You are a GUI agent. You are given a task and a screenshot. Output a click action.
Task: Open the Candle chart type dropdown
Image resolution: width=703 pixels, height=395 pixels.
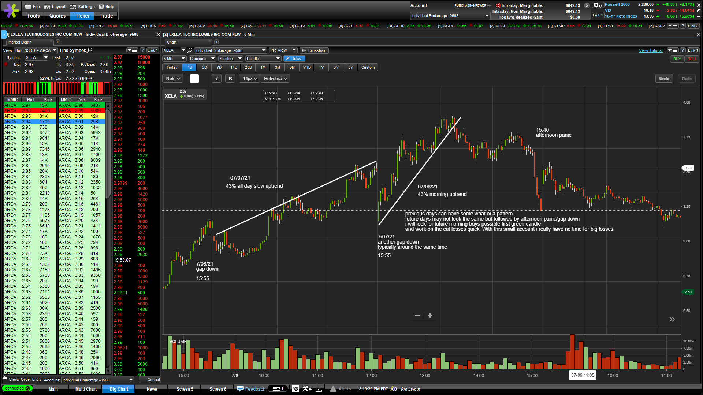click(x=263, y=59)
